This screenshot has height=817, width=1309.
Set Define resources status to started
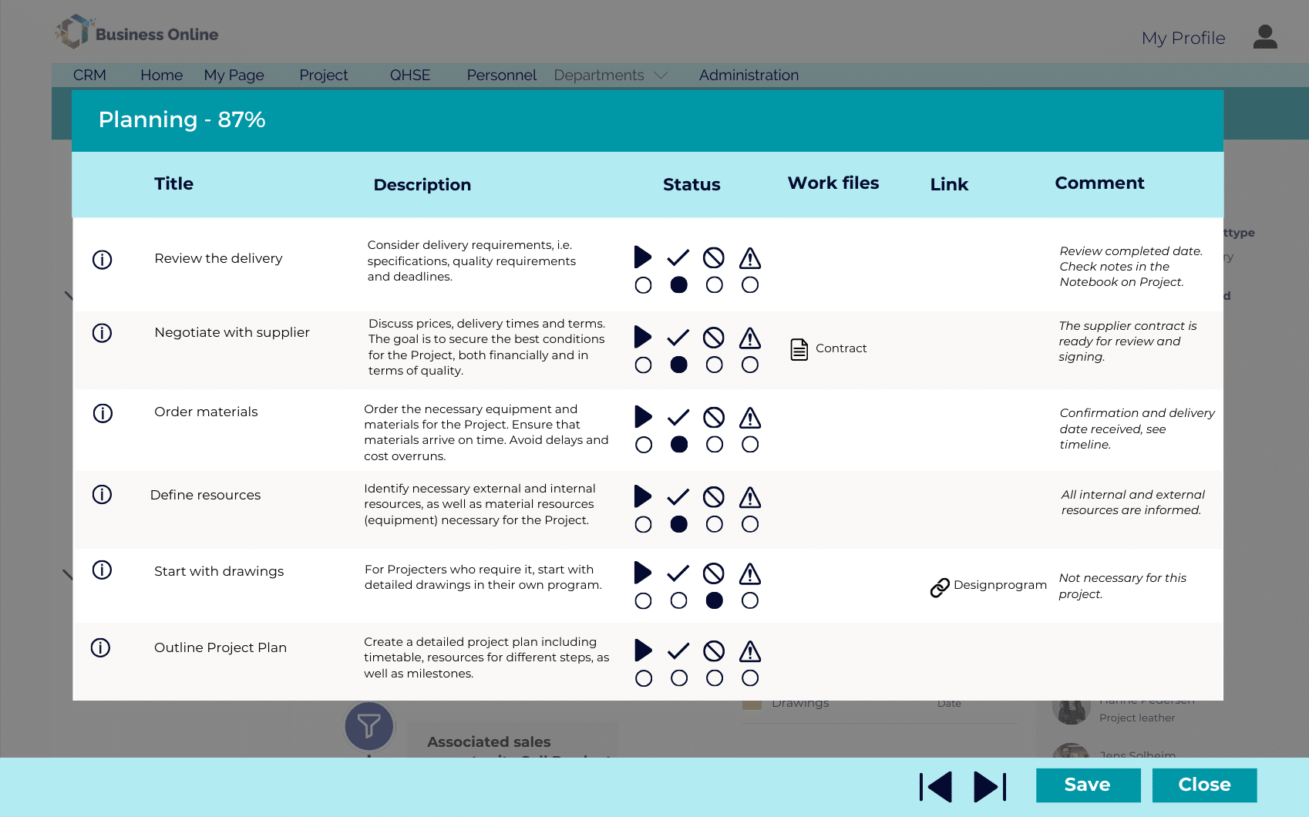[643, 525]
